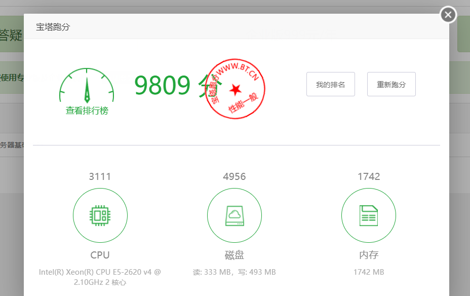Click the disk score 4956
The image size is (470, 296).
point(234,177)
